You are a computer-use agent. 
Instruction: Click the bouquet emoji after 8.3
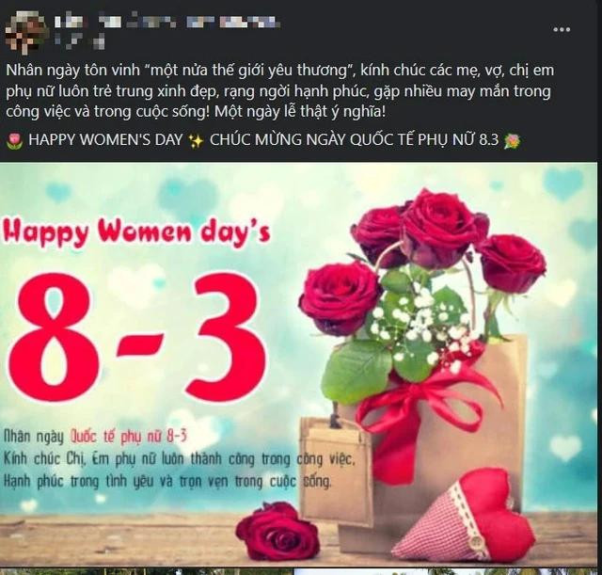512,140
